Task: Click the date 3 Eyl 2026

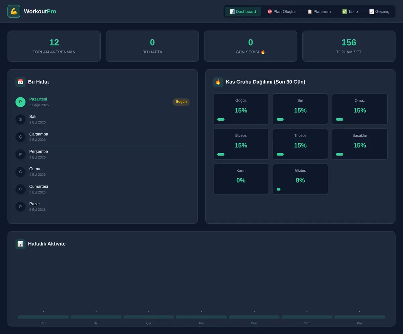Action: tap(37, 158)
